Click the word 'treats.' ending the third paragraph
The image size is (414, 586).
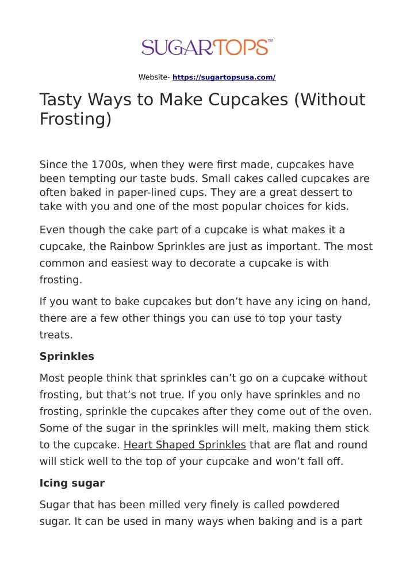pos(56,335)
